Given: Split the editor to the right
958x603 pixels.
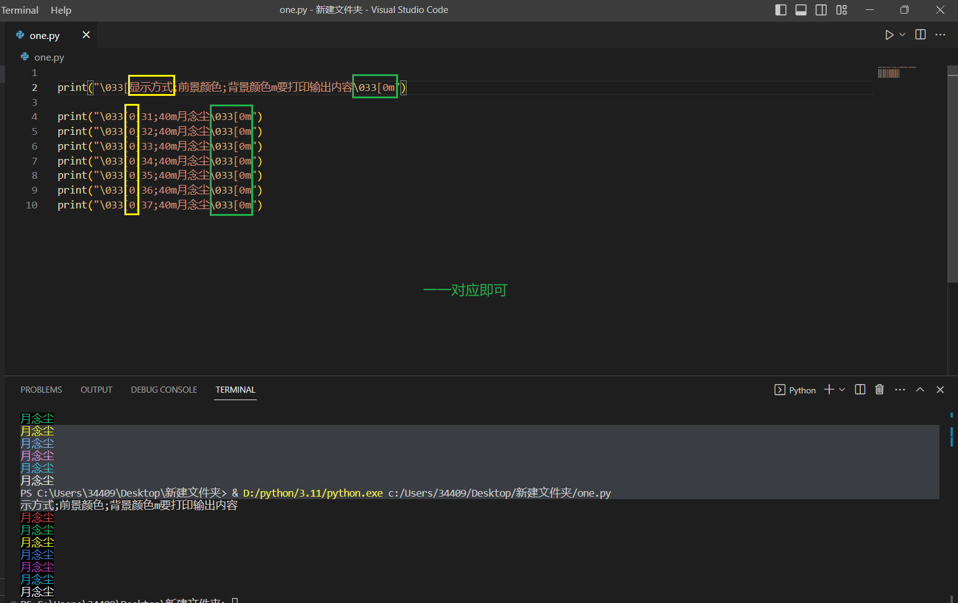Looking at the screenshot, I should pos(920,35).
